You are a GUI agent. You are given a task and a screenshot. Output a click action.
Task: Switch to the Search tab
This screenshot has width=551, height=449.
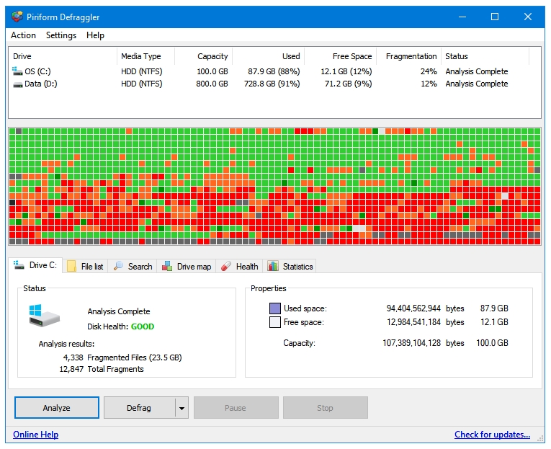pos(133,266)
